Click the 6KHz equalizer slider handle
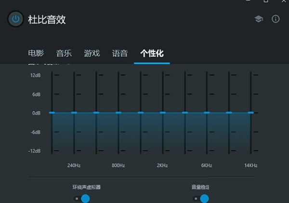The width and height of the screenshot is (289, 203). (x=207, y=112)
